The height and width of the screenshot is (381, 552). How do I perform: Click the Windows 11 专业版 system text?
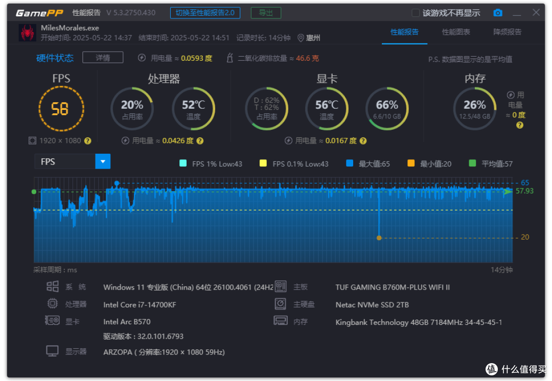(188, 287)
